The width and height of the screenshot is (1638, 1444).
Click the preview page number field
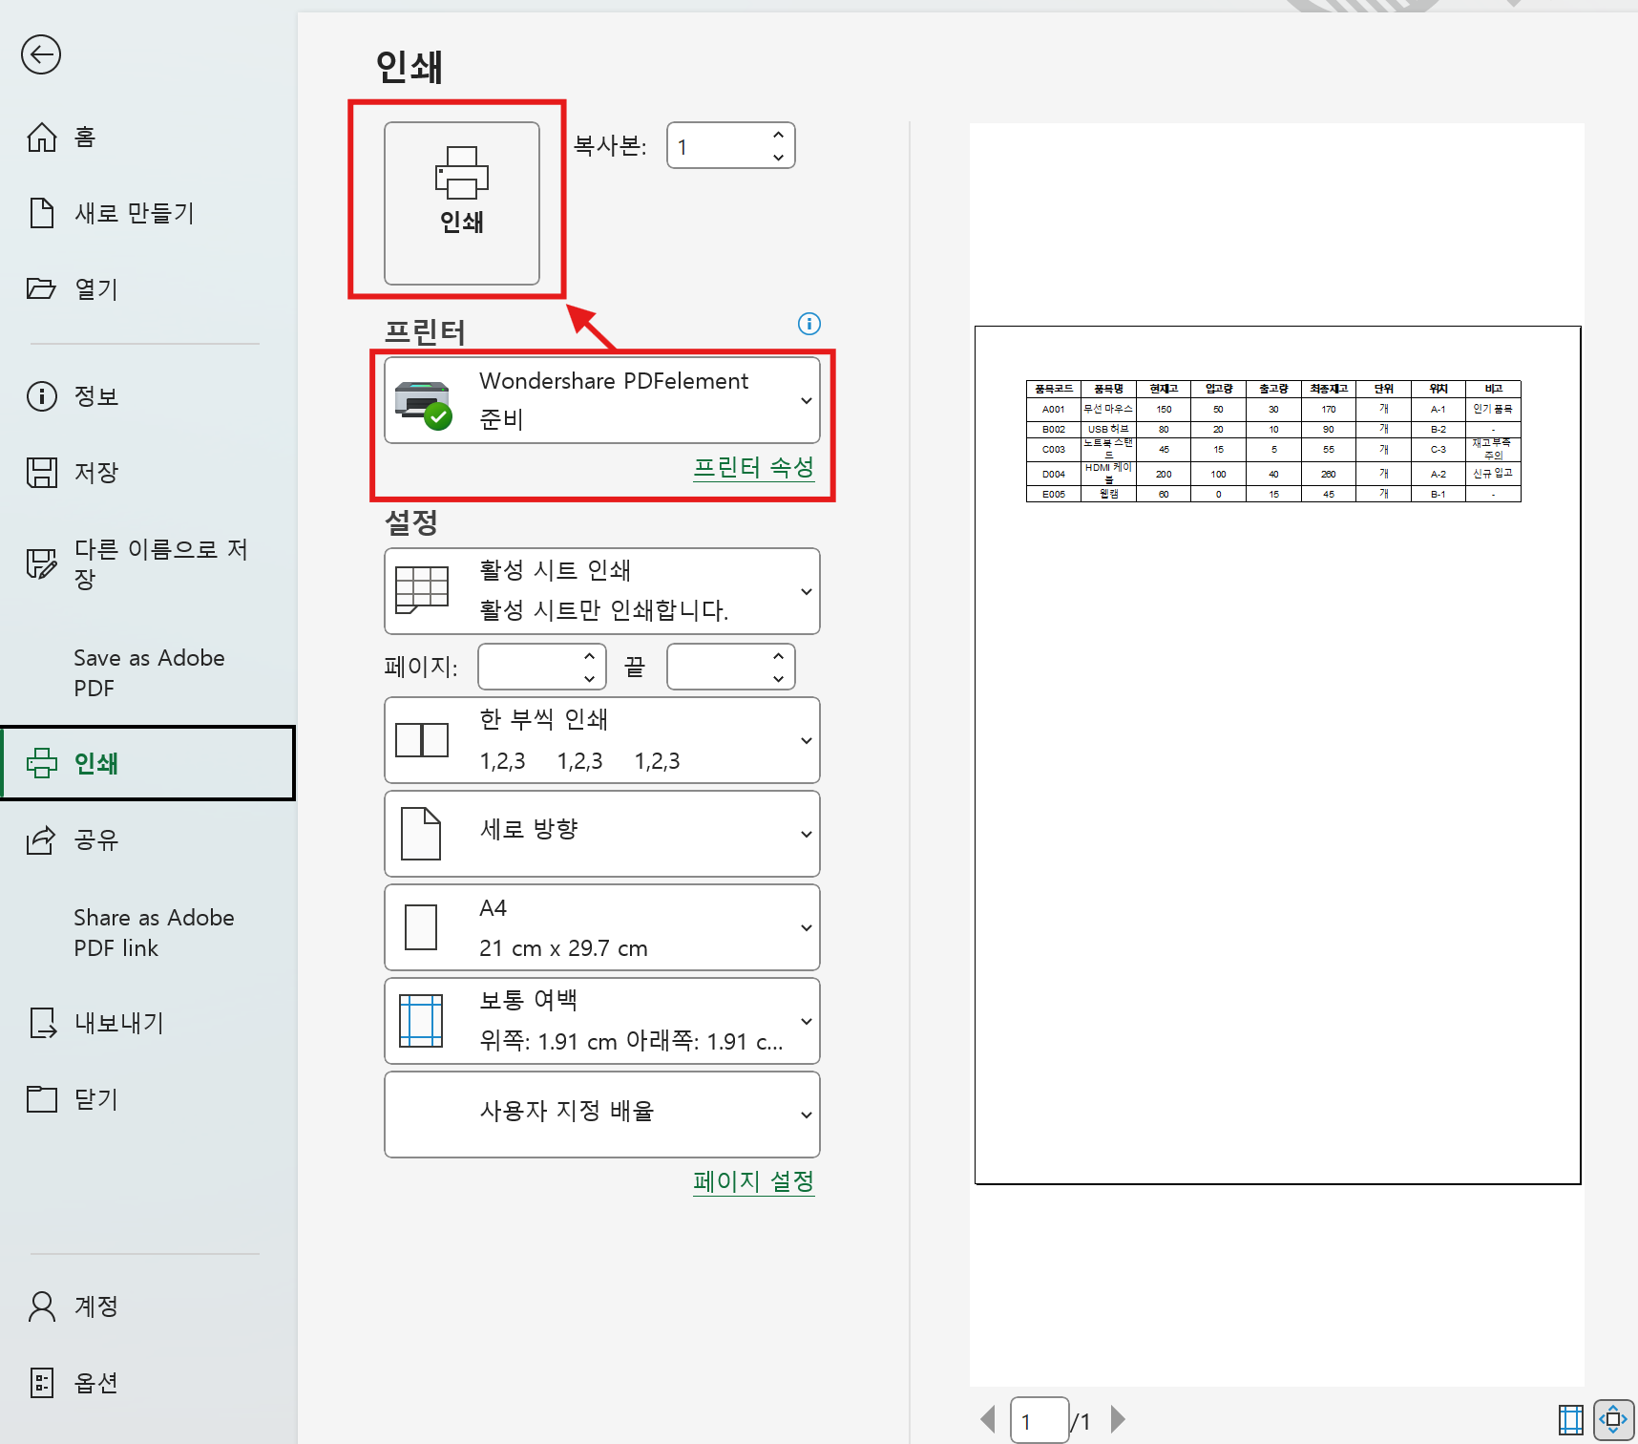click(1039, 1420)
